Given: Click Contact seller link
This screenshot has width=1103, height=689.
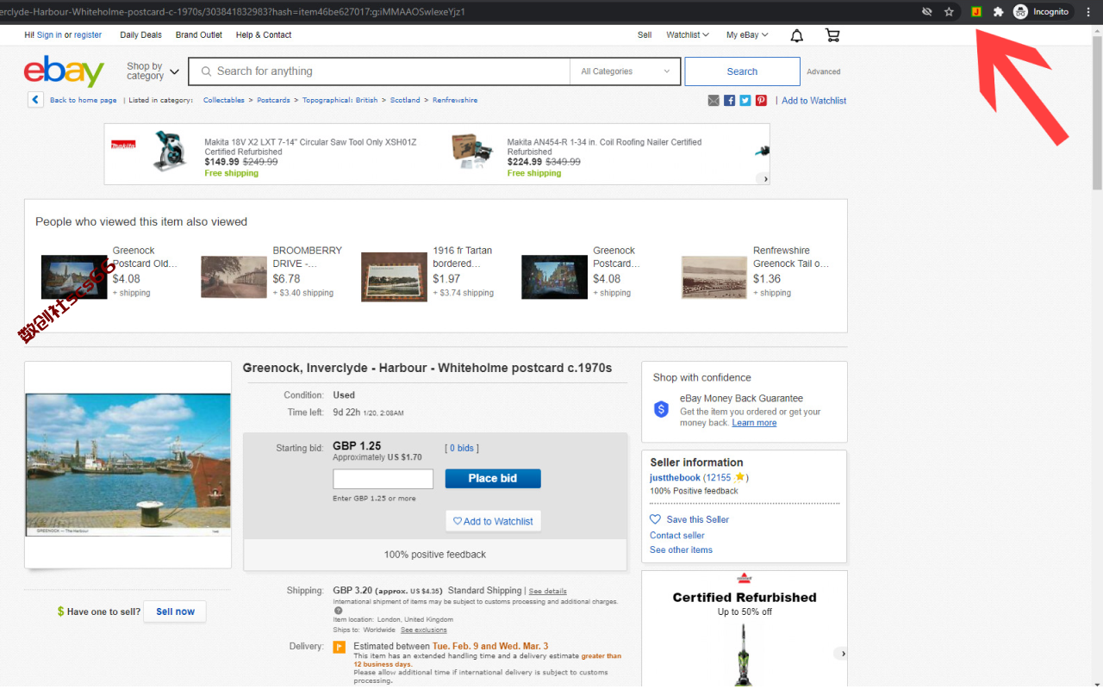Looking at the screenshot, I should (x=677, y=535).
